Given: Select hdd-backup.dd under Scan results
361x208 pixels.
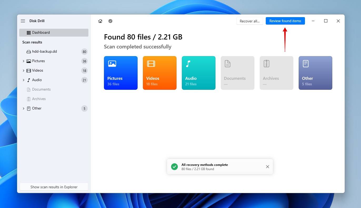Looking at the screenshot, I should click(44, 52).
